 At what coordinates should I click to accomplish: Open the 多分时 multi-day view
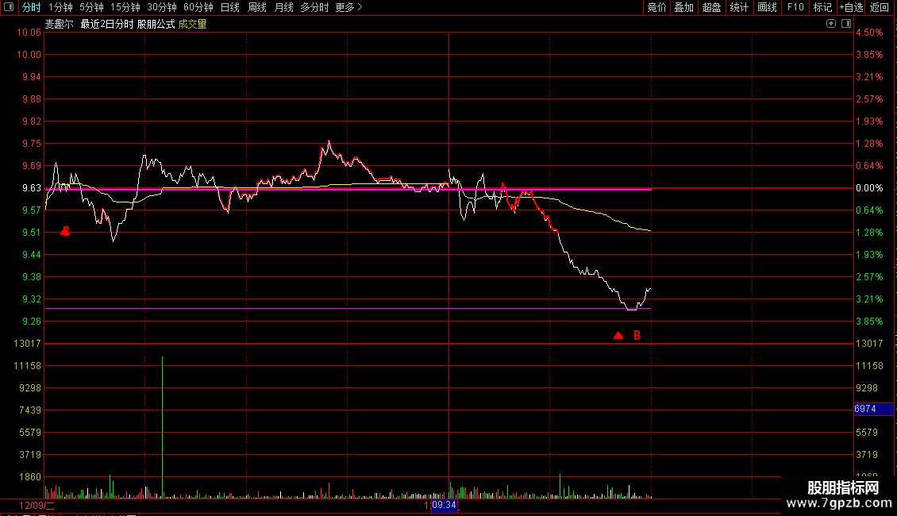(x=314, y=7)
